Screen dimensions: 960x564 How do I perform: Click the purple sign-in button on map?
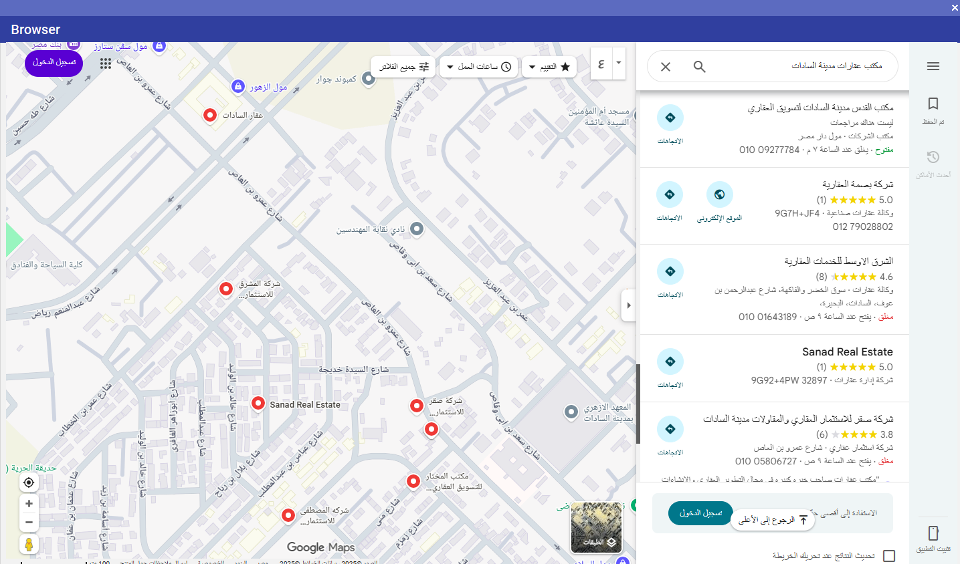tap(54, 62)
